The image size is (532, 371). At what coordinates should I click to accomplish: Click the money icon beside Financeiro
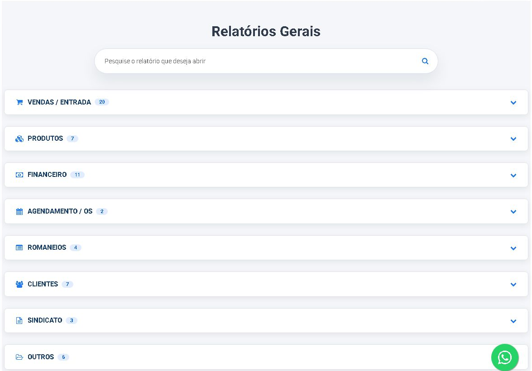tap(19, 175)
